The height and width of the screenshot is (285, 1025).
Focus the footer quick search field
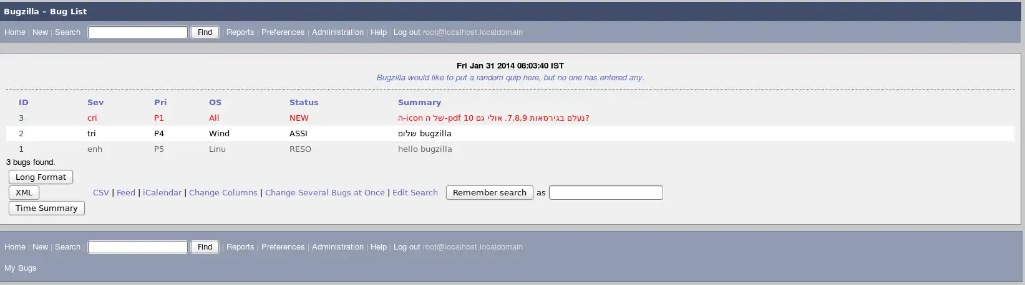point(138,247)
